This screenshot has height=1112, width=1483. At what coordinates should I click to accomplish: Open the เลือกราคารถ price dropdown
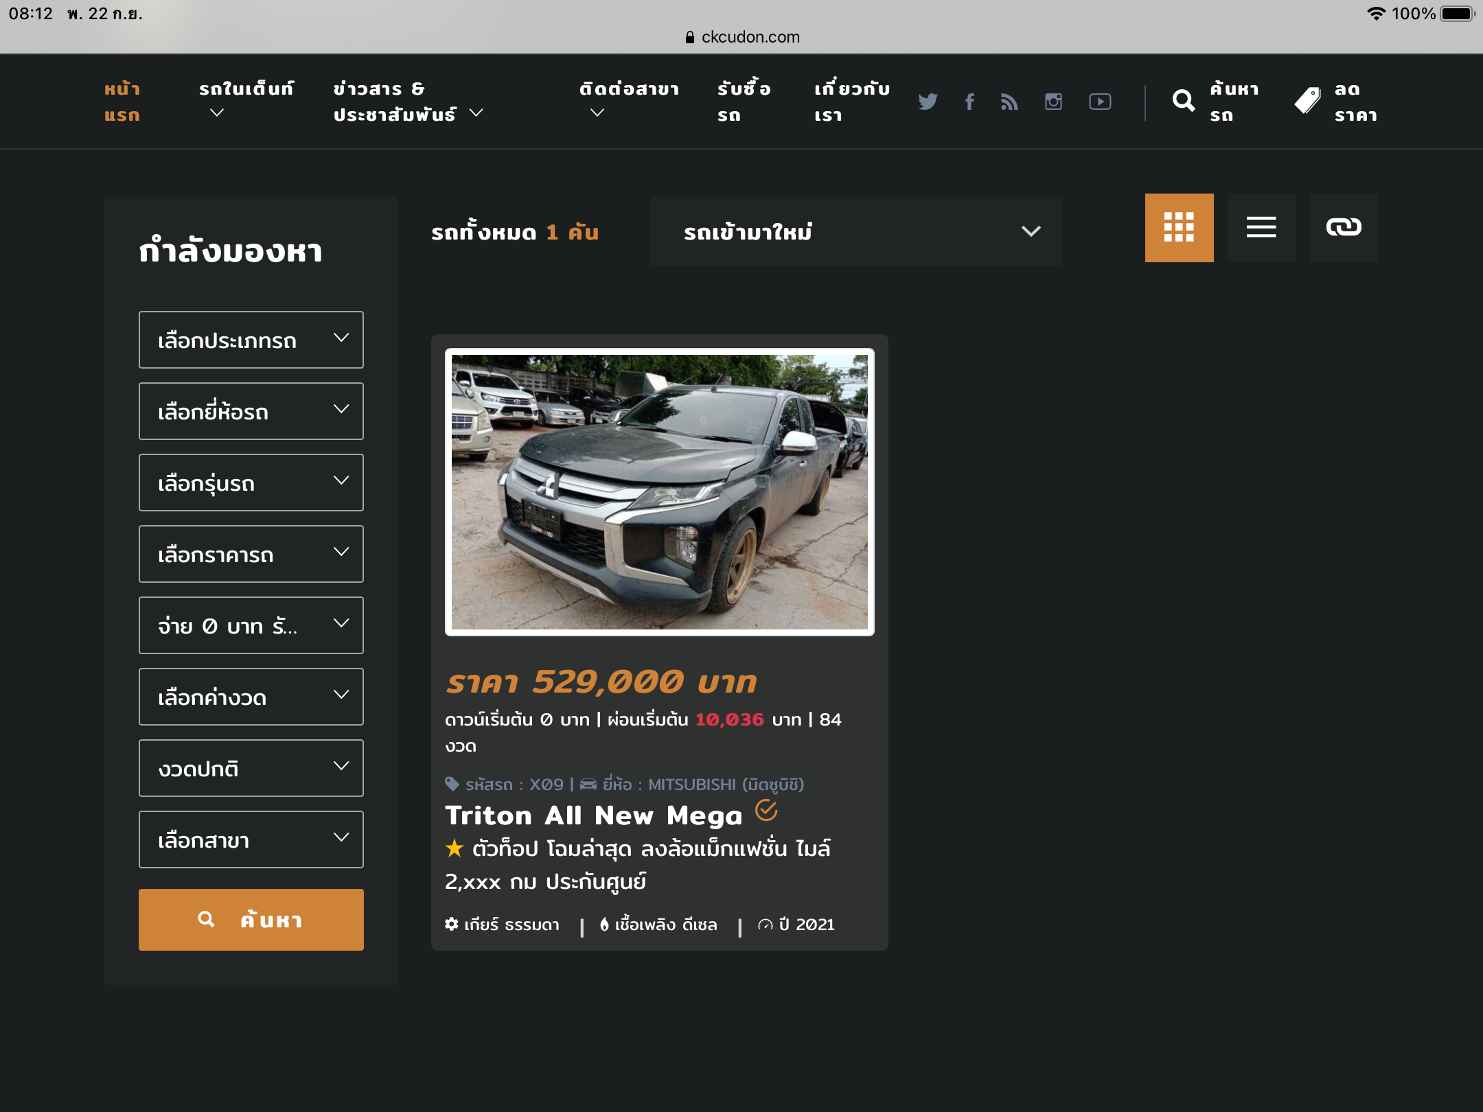point(251,554)
